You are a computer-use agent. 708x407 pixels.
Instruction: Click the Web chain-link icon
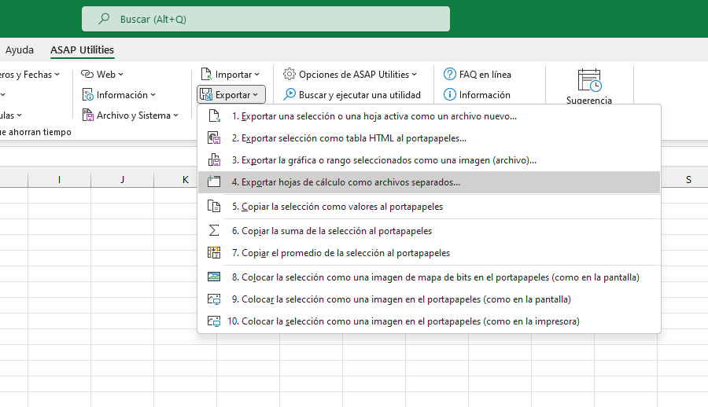click(x=87, y=74)
